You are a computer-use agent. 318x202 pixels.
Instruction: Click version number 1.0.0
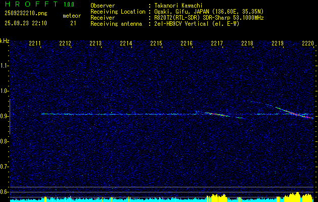point(69,5)
